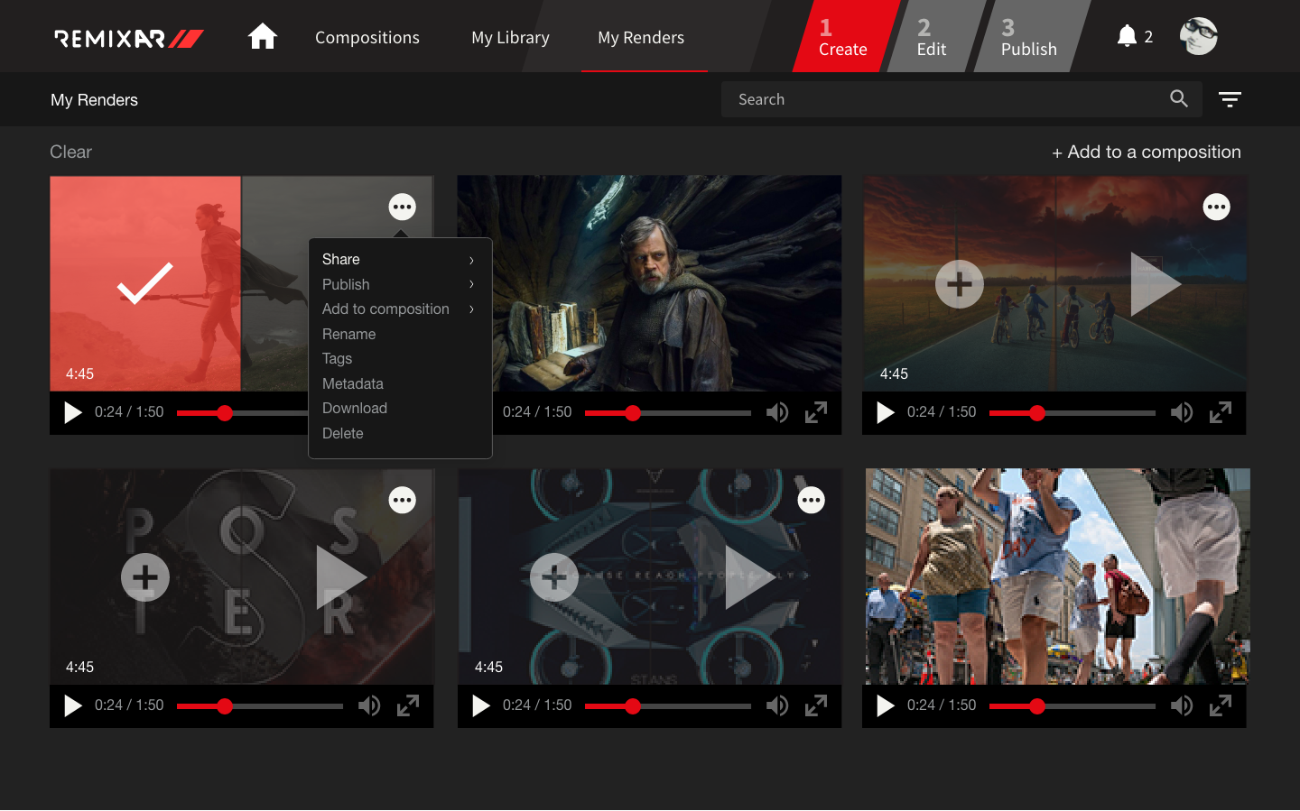Click the Clear link
The image size is (1300, 811).
click(x=70, y=152)
